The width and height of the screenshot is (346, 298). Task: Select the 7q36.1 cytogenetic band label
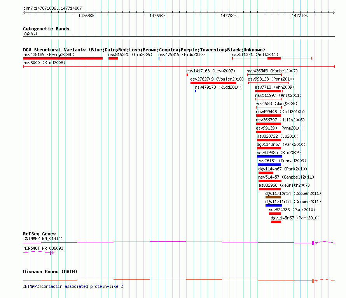pos(30,34)
